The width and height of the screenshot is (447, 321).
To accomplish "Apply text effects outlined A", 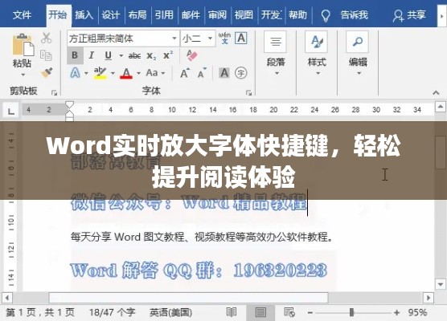I will [x=75, y=73].
